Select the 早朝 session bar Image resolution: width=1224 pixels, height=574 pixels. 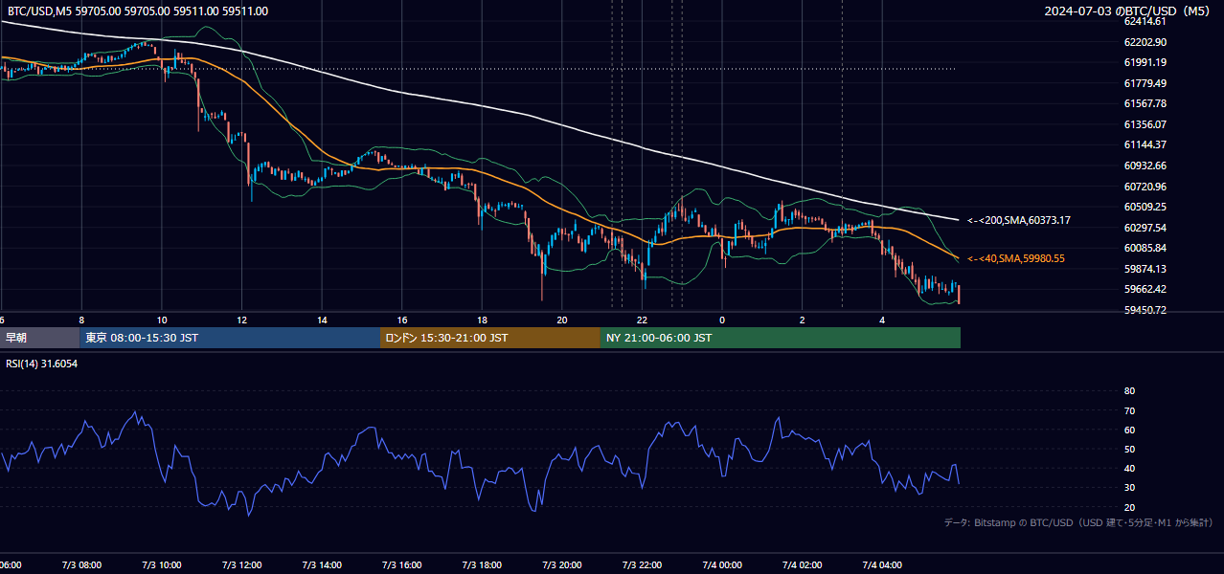(39, 338)
